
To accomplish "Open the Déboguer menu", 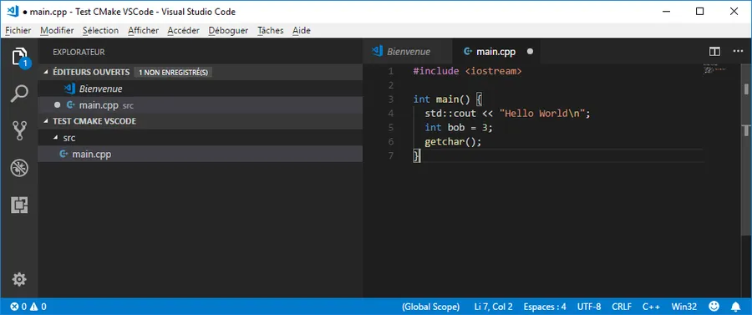I will point(228,30).
